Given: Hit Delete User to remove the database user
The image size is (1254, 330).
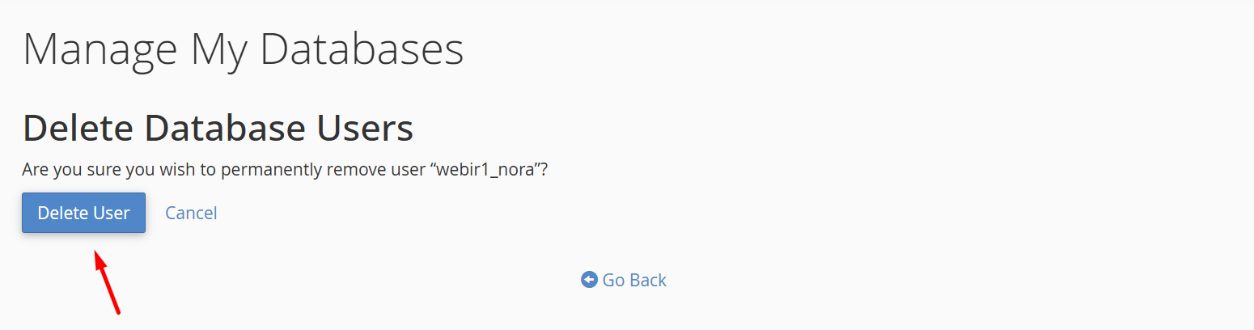Looking at the screenshot, I should (83, 213).
